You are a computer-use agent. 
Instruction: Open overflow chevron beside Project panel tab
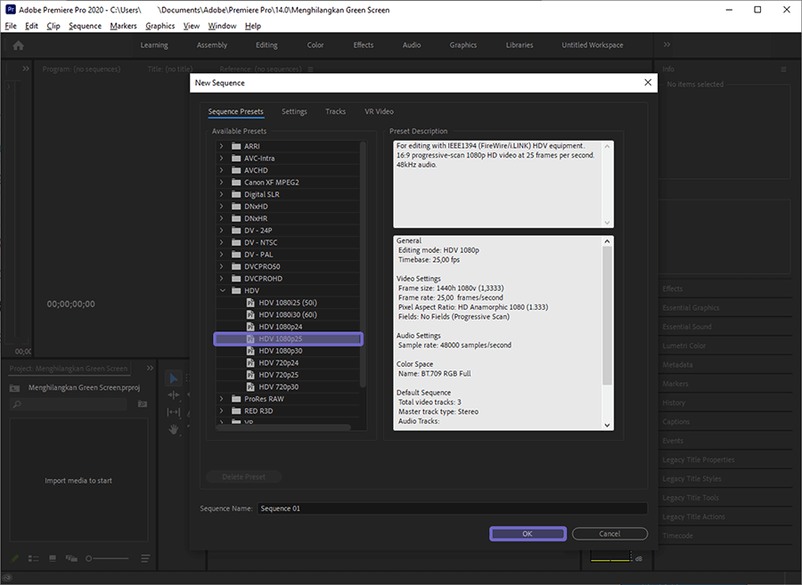point(150,368)
